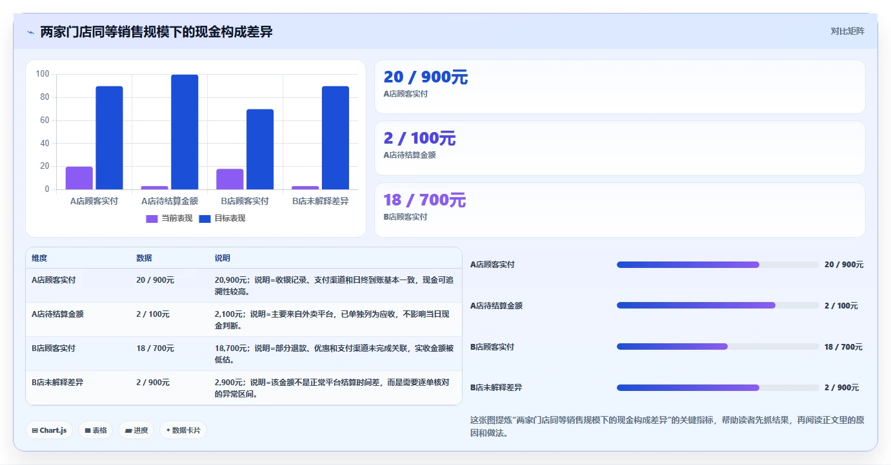The image size is (891, 465).
Task: Click the B店未解释差异 label in progress list
Action: [496, 388]
